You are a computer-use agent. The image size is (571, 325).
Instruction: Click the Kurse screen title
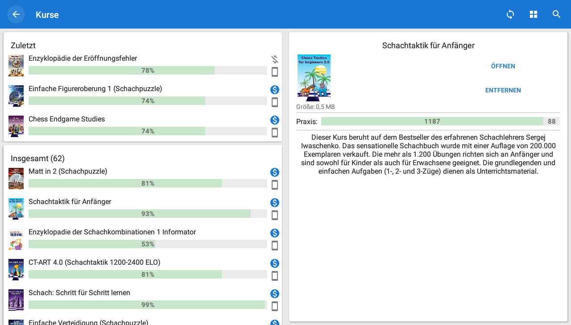47,15
